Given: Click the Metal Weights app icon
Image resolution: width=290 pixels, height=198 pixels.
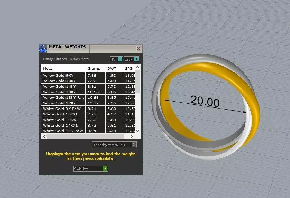Looking at the screenshot, I should (43, 49).
